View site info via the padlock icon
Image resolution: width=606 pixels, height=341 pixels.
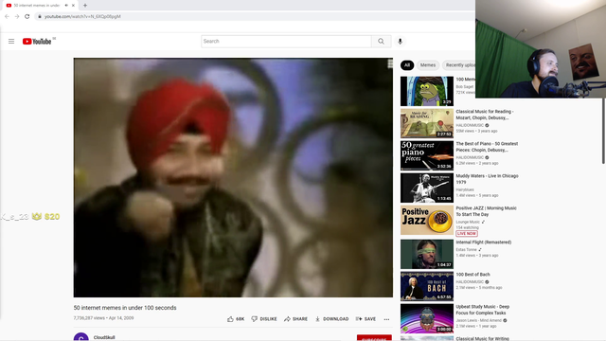[40, 16]
